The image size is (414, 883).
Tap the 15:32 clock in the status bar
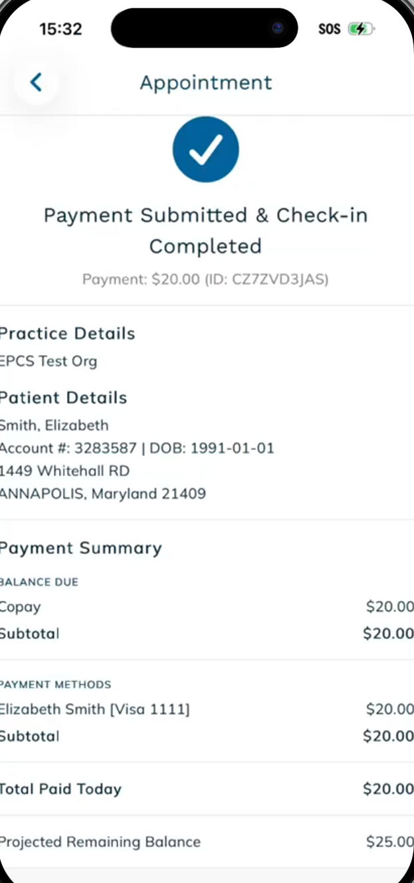[60, 29]
